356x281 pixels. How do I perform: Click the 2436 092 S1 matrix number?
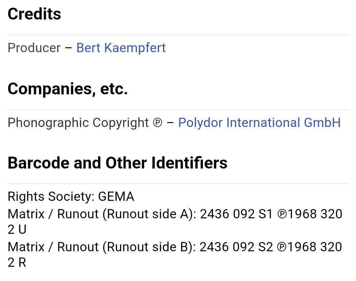point(236,214)
